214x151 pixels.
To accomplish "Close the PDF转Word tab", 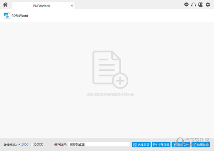I will tap(72, 6).
